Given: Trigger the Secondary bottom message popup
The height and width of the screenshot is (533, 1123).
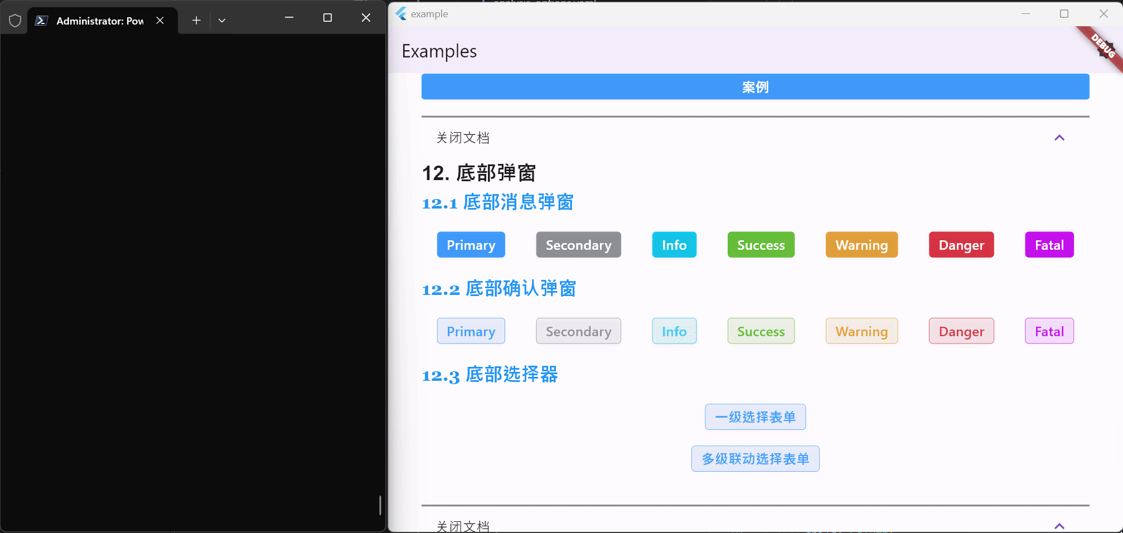Looking at the screenshot, I should click(578, 244).
